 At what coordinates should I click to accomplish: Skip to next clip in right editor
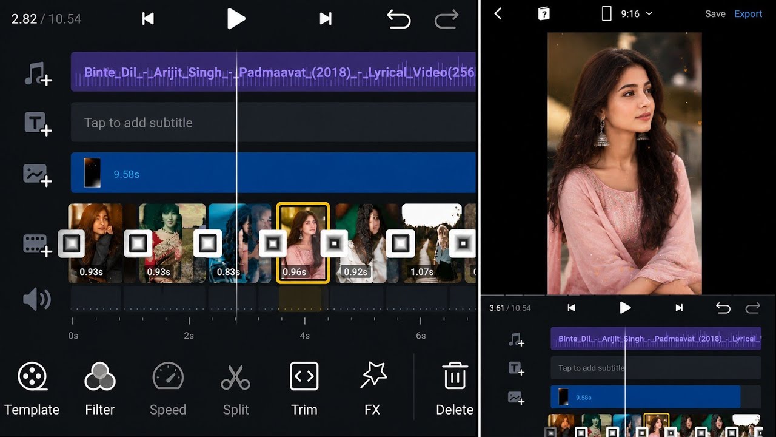click(x=679, y=308)
